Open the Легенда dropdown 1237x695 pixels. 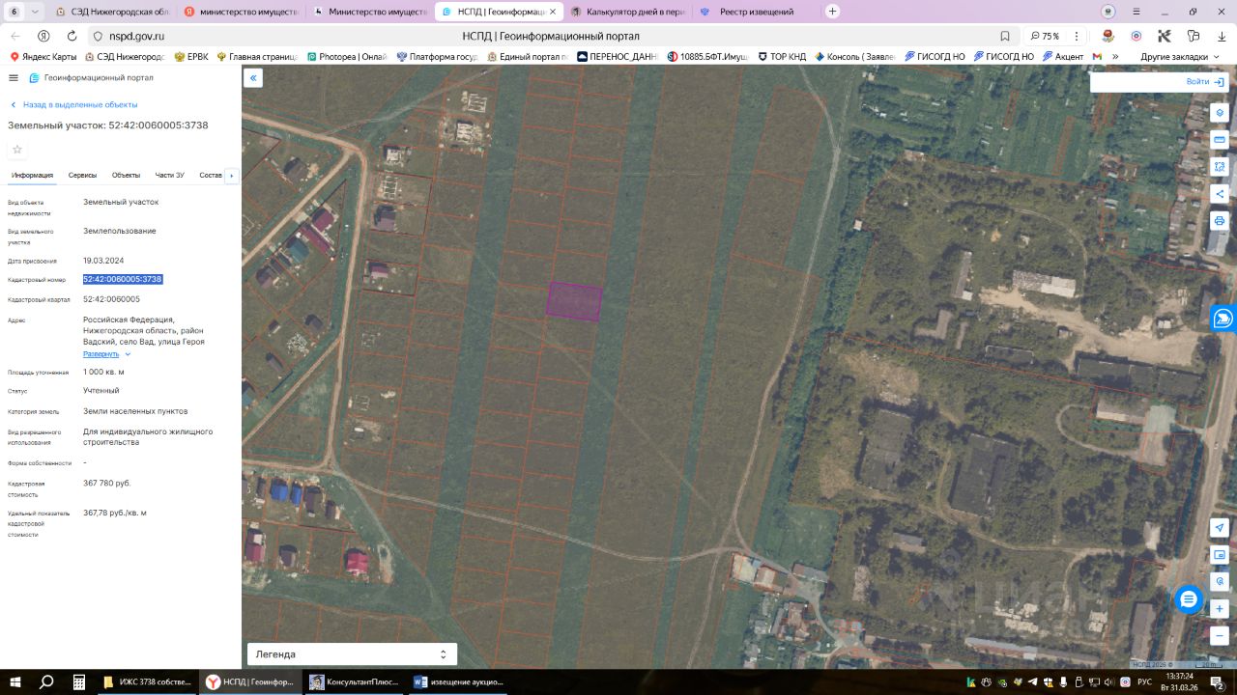point(352,654)
